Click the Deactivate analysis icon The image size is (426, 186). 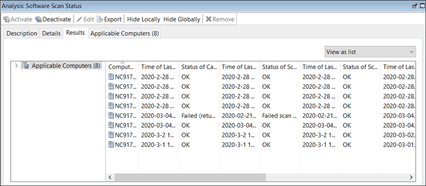(39, 19)
